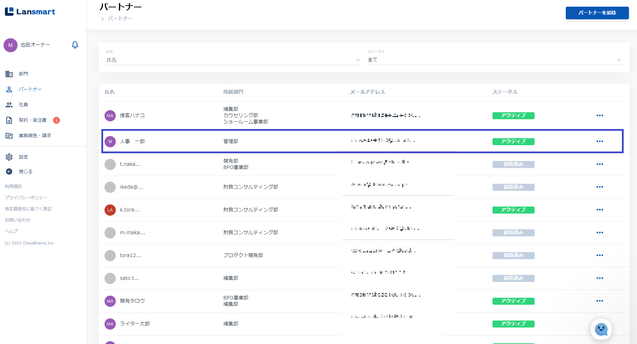The height and width of the screenshot is (344, 637).
Task: Click the notification bell icon
Action: pyautogui.click(x=75, y=45)
